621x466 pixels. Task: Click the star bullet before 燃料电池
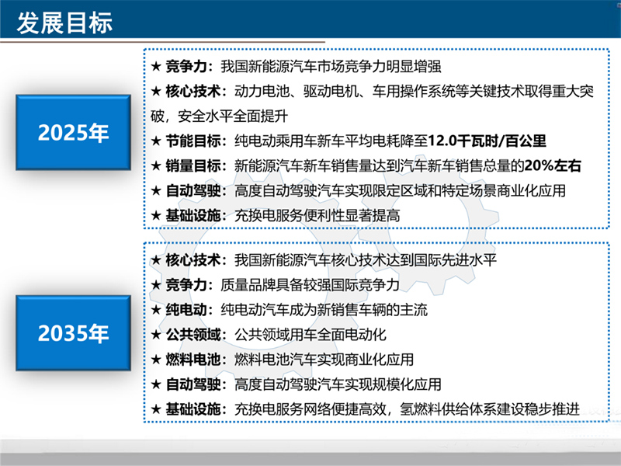[156, 360]
